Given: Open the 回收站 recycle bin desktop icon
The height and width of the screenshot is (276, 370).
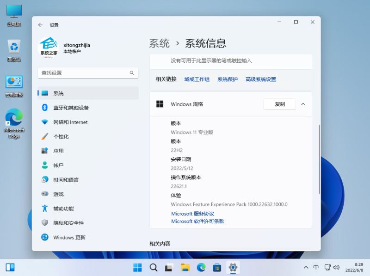Looking at the screenshot, I should click(x=14, y=50).
